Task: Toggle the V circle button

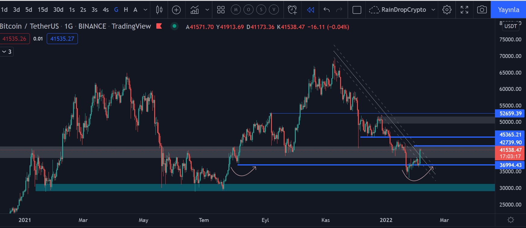Action: pyautogui.click(x=274, y=10)
